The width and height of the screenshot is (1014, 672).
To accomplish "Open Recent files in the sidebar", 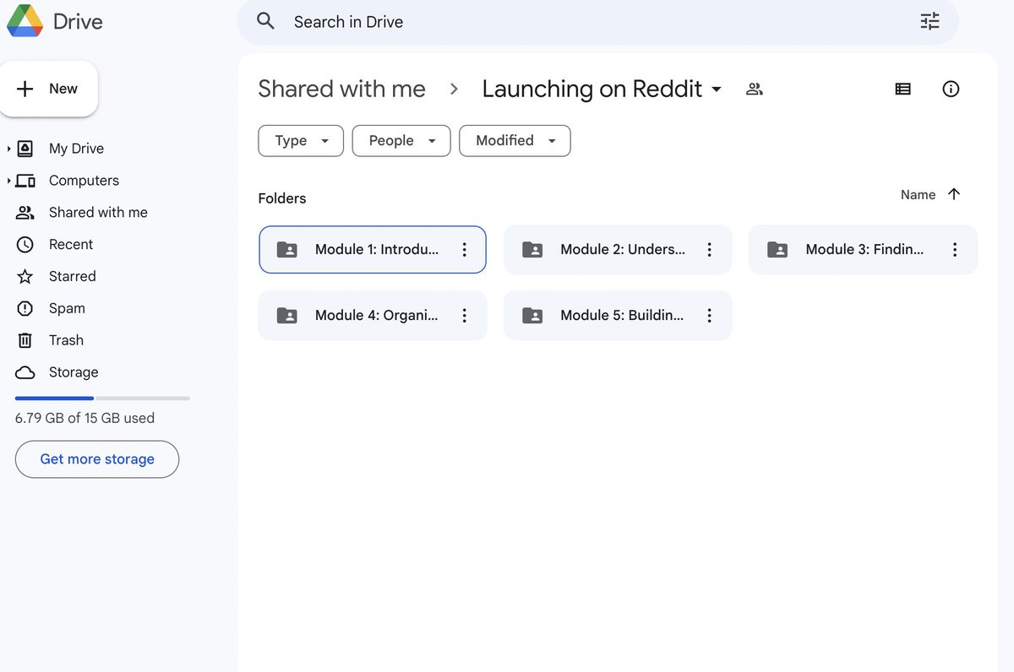I will pyautogui.click(x=71, y=245).
